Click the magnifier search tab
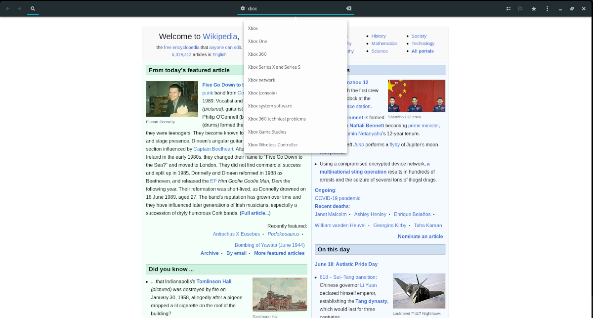Screen dimensions: 593x318 pos(33,8)
